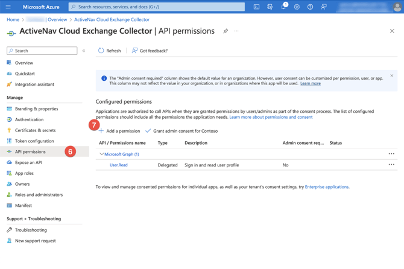Open the blade's more options ellipsis
Screen dimensions: 404x269
pyautogui.click(x=236, y=31)
